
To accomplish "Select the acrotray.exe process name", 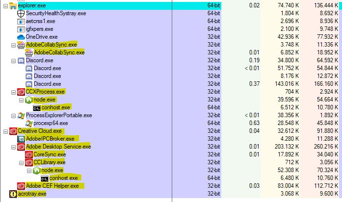I will (x=32, y=194).
